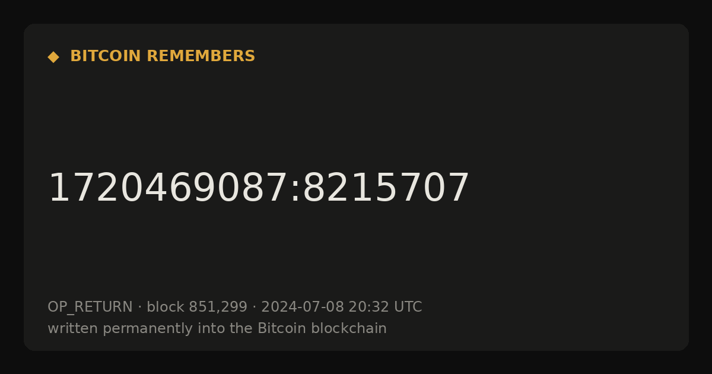Click the 1720469087 part before the colon
This screenshot has width=712, height=374.
[167, 188]
